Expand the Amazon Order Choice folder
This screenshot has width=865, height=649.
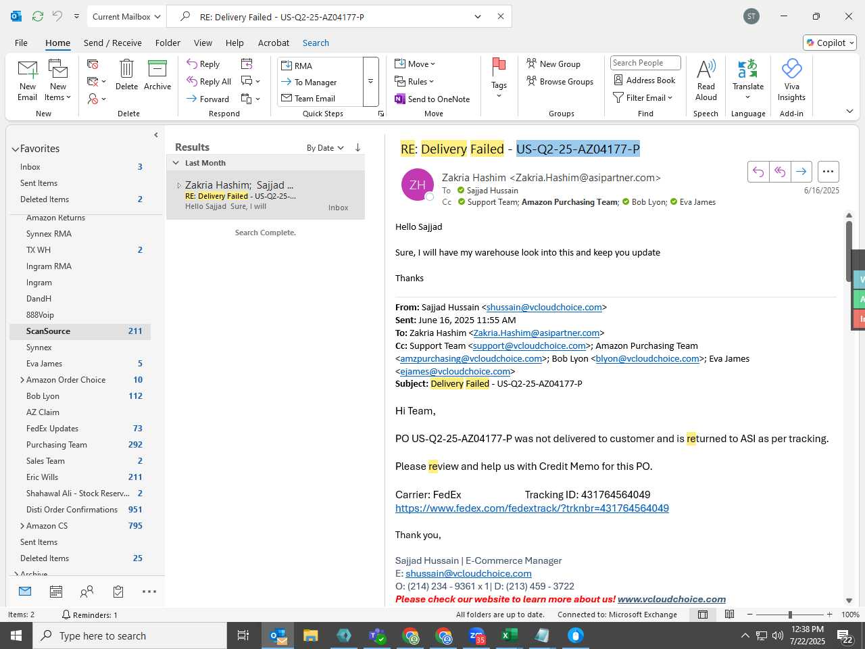[22, 380]
